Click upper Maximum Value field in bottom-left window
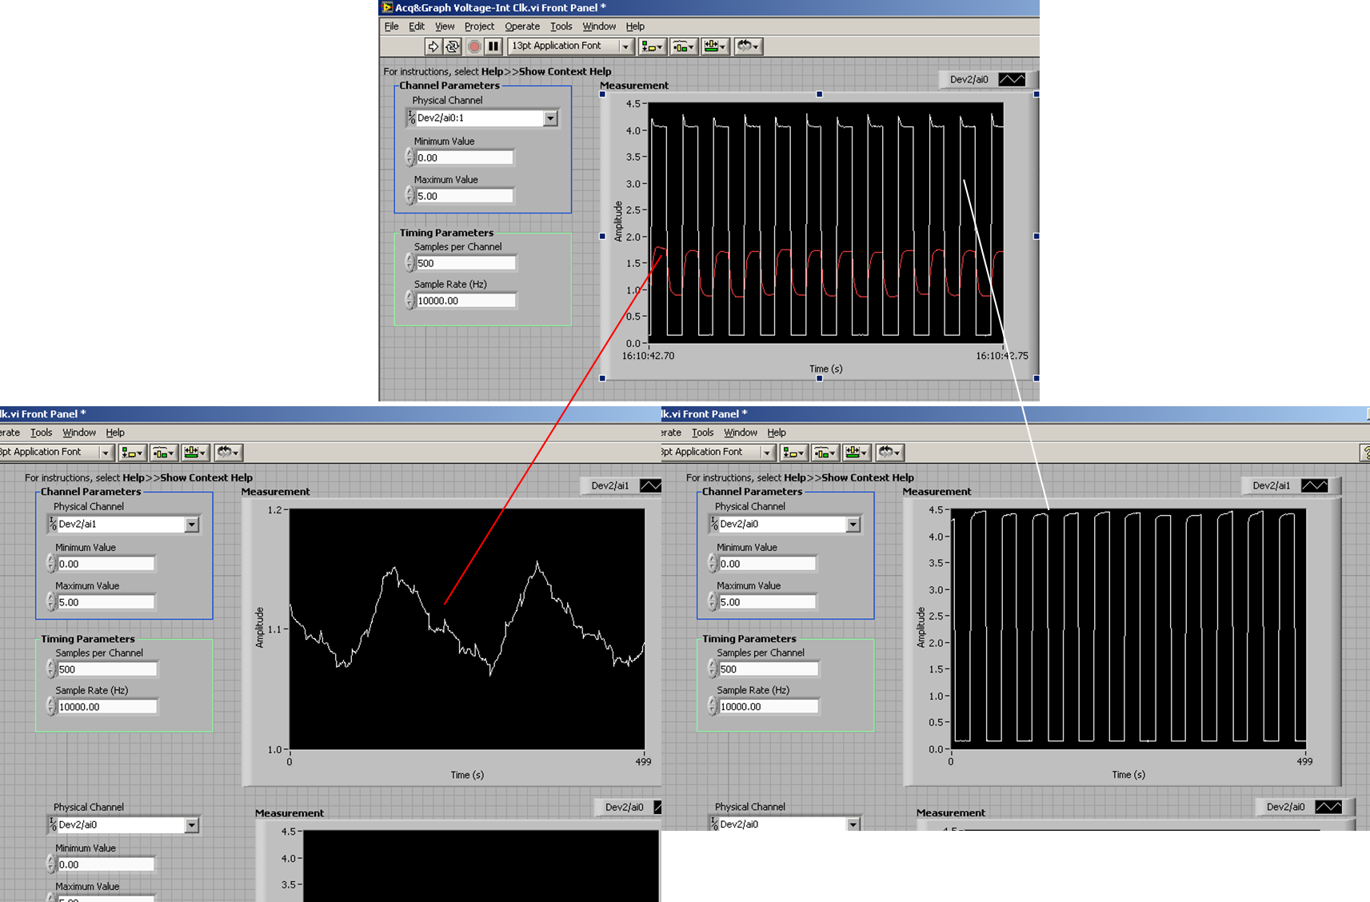The image size is (1370, 902). click(106, 603)
